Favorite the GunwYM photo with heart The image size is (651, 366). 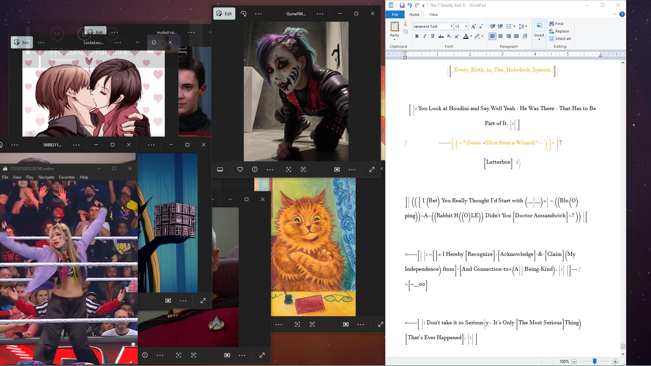point(240,169)
